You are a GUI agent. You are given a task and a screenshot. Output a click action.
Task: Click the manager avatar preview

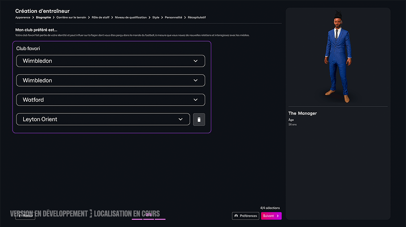338,57
